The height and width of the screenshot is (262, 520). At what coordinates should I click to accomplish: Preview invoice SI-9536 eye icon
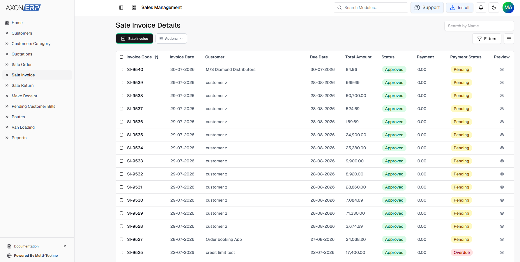pyautogui.click(x=502, y=122)
